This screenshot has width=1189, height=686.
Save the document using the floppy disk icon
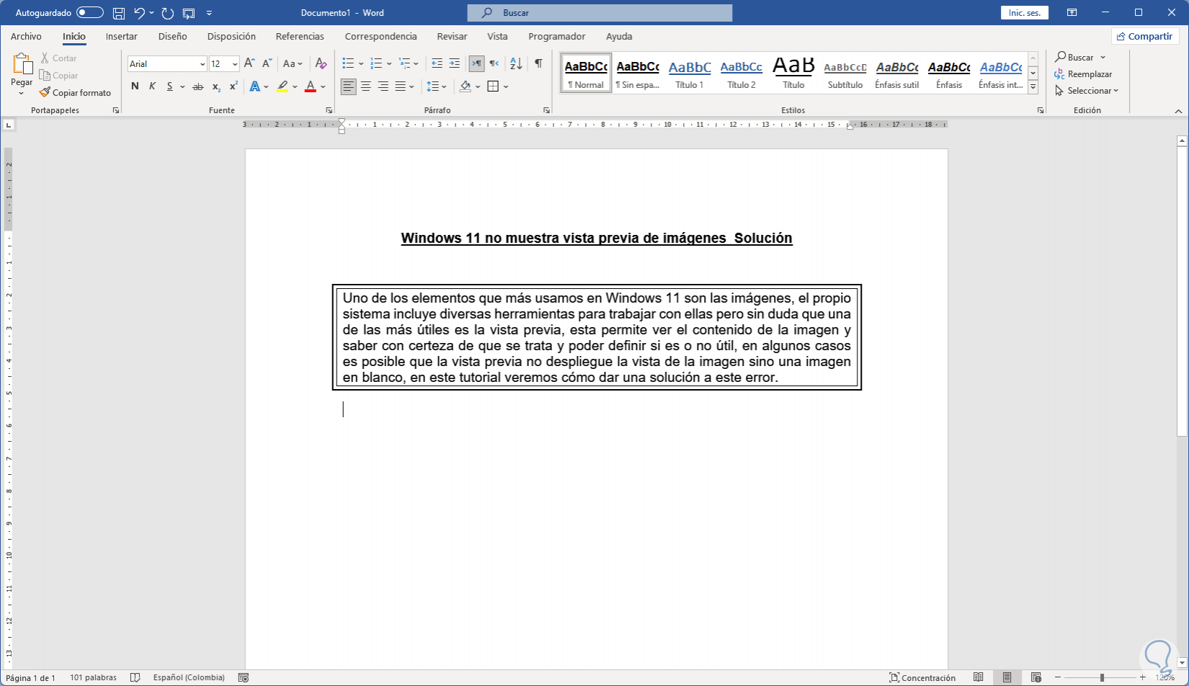[119, 13]
